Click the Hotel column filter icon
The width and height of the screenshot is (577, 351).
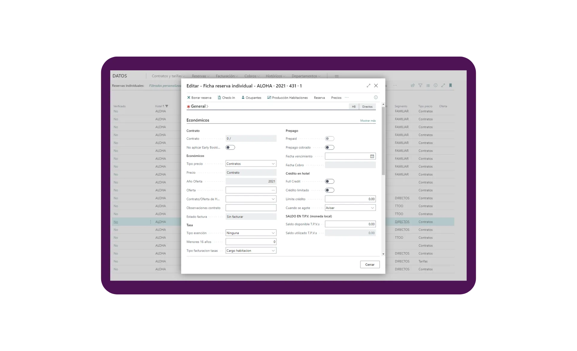click(167, 106)
